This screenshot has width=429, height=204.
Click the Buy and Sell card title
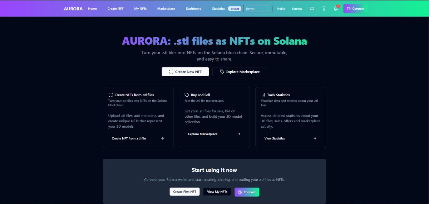click(x=200, y=95)
